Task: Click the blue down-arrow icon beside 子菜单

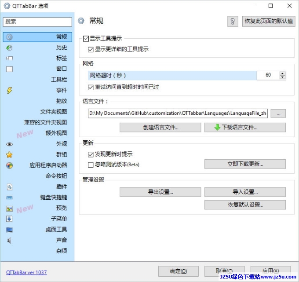Action: (9, 219)
